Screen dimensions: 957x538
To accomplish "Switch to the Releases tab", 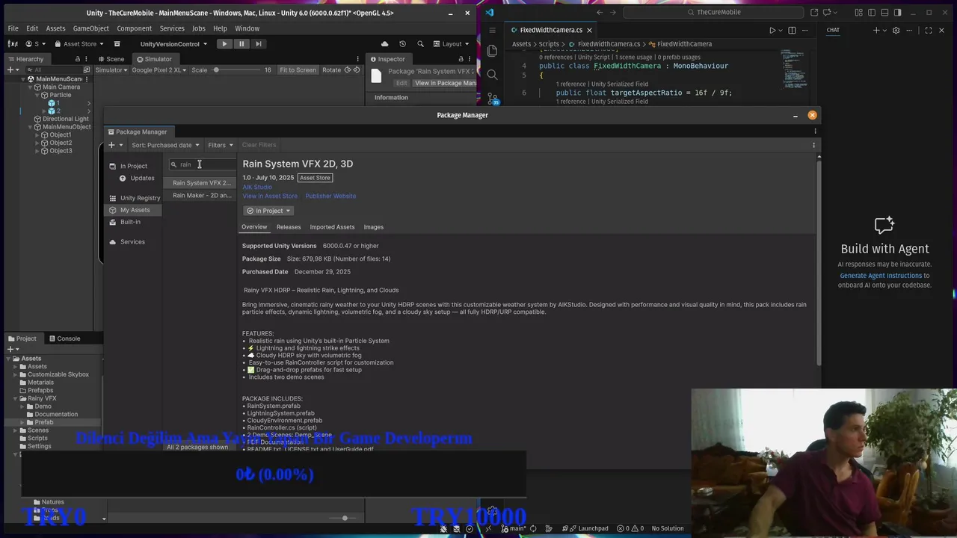I will [289, 227].
